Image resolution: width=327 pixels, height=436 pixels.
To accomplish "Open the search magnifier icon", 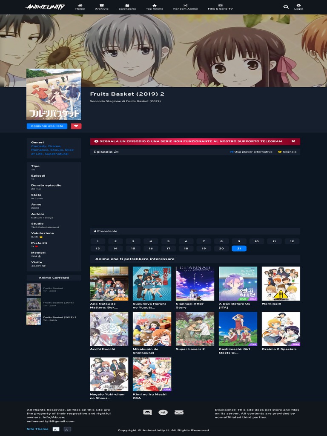I will [286, 7].
